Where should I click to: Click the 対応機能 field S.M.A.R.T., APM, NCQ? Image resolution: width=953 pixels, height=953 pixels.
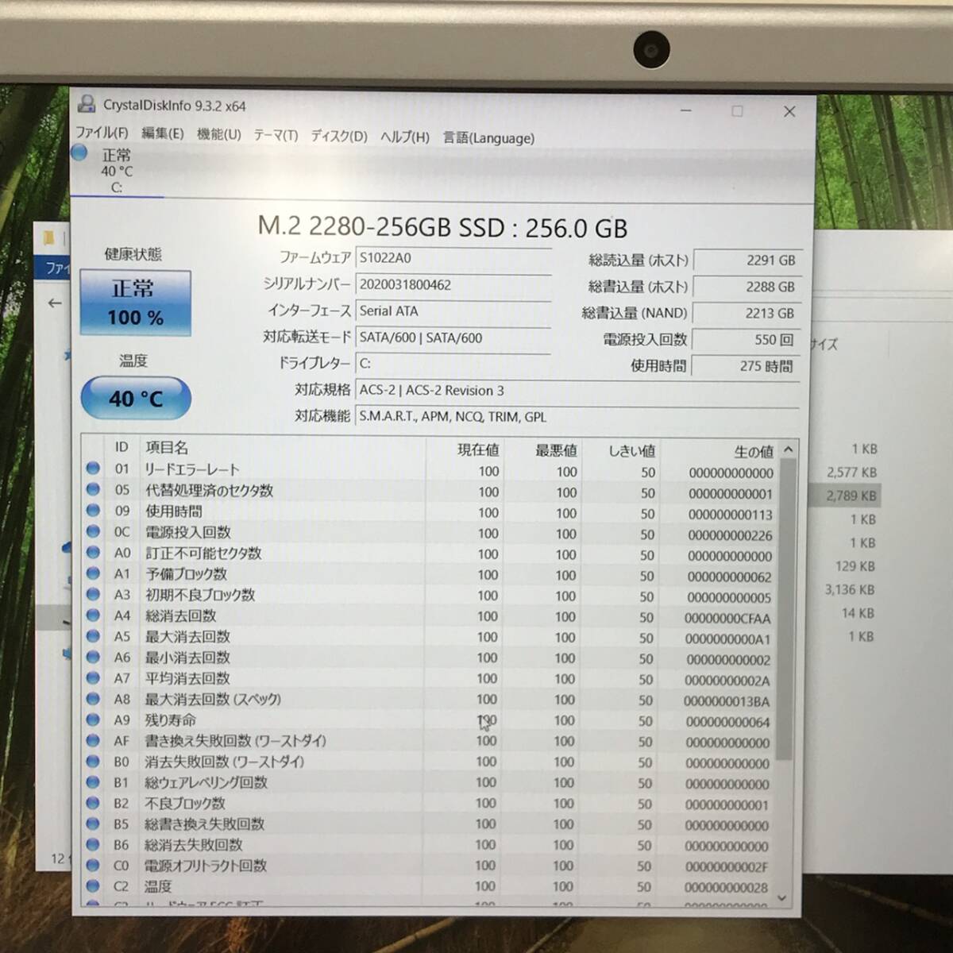577,416
